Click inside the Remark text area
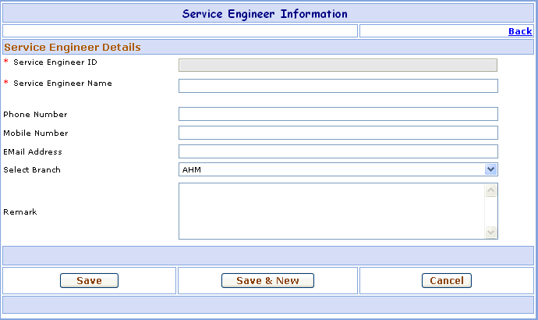The image size is (538, 320). [331, 211]
